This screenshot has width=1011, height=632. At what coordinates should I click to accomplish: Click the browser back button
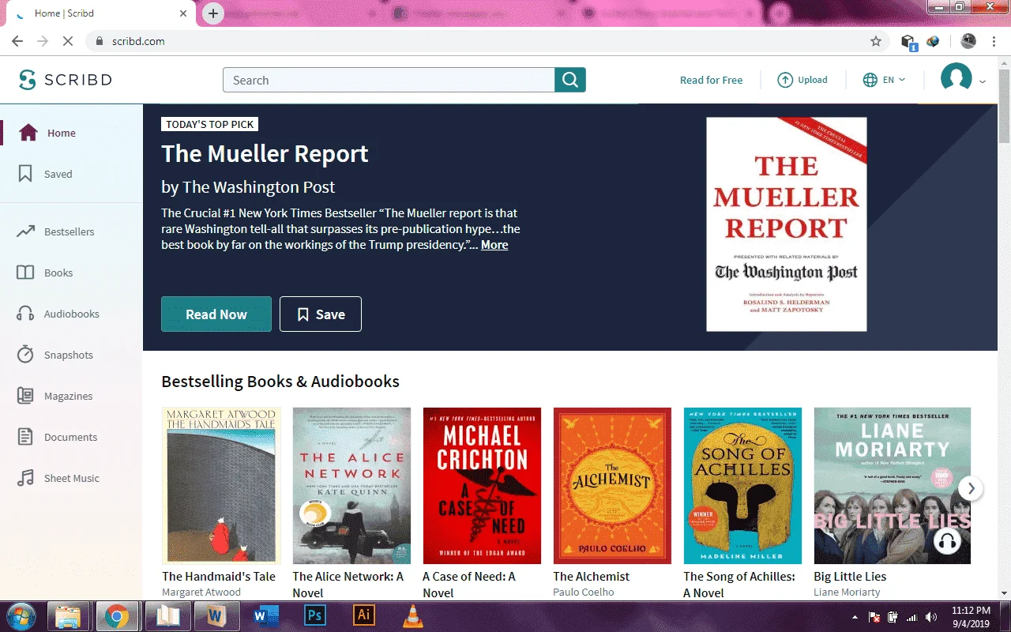17,41
